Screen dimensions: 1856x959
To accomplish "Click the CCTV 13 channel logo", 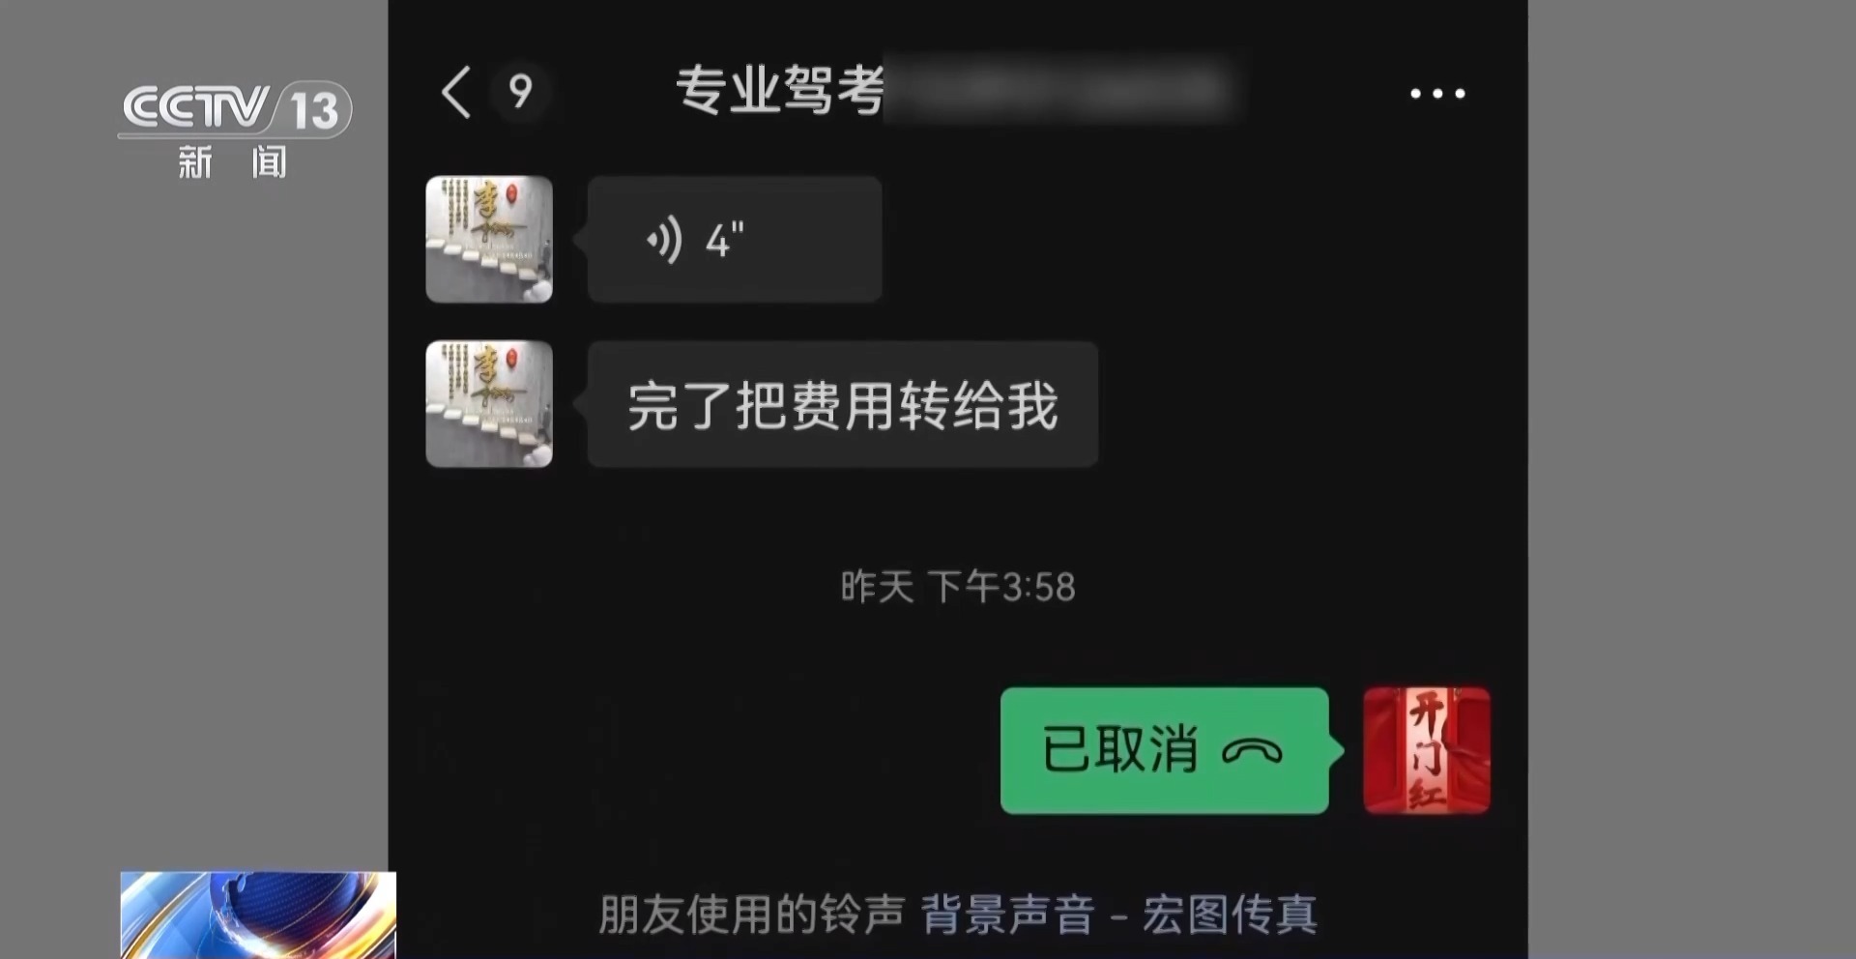I will coord(235,108).
